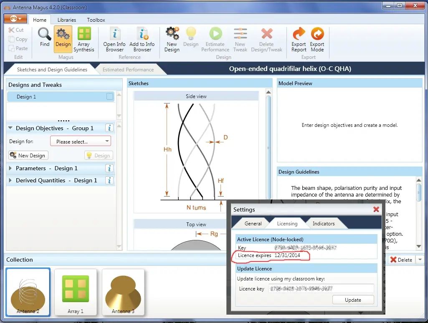Open Array Synthesis mode
Image resolution: width=428 pixels, height=323 pixels.
[84, 40]
